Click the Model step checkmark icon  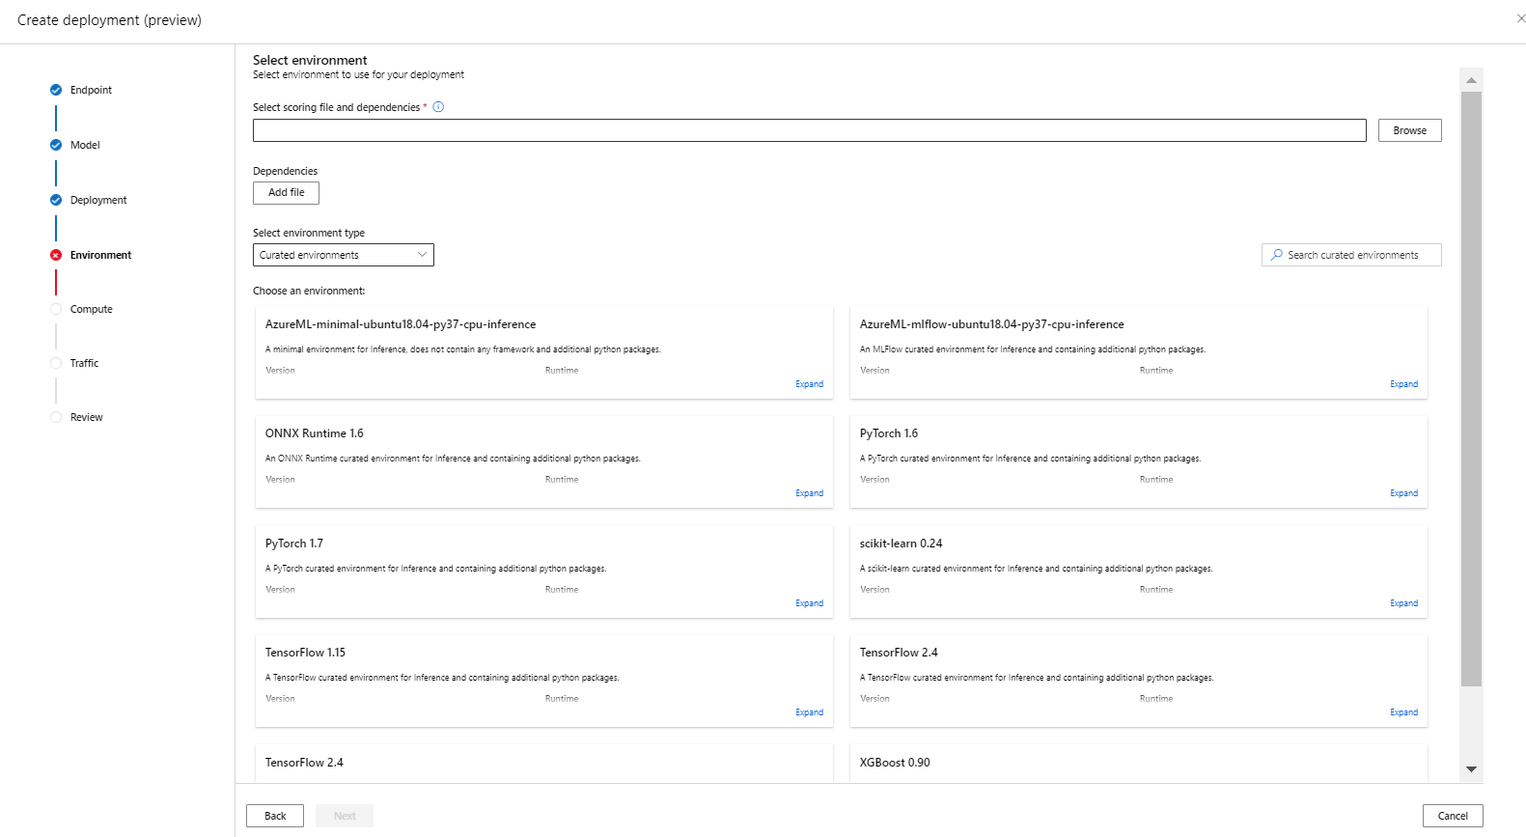[x=56, y=145]
